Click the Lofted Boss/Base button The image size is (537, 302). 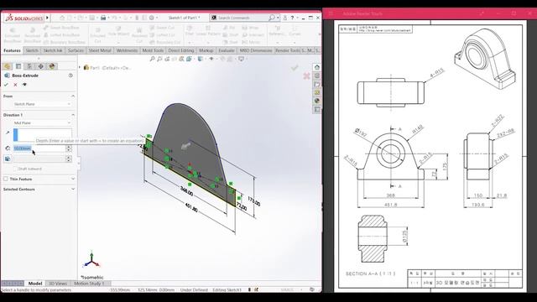coord(61,35)
